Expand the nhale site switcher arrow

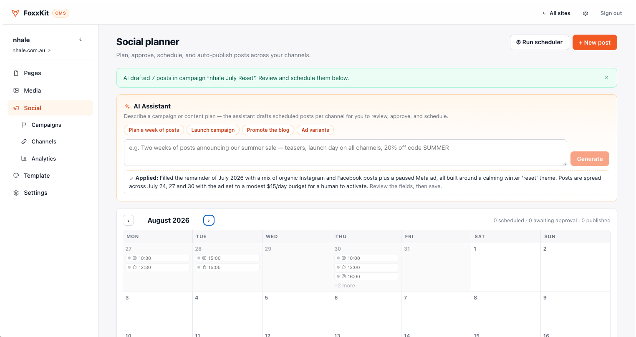coord(81,40)
